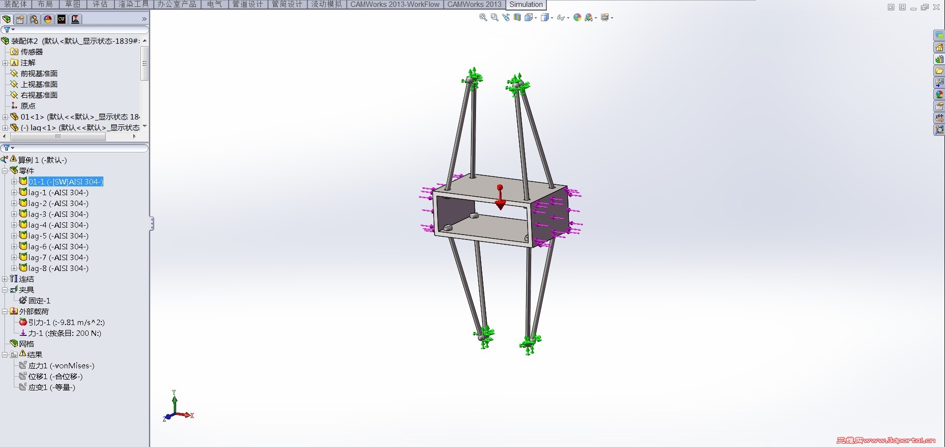Click the Zoom to Fit icon

pos(483,17)
